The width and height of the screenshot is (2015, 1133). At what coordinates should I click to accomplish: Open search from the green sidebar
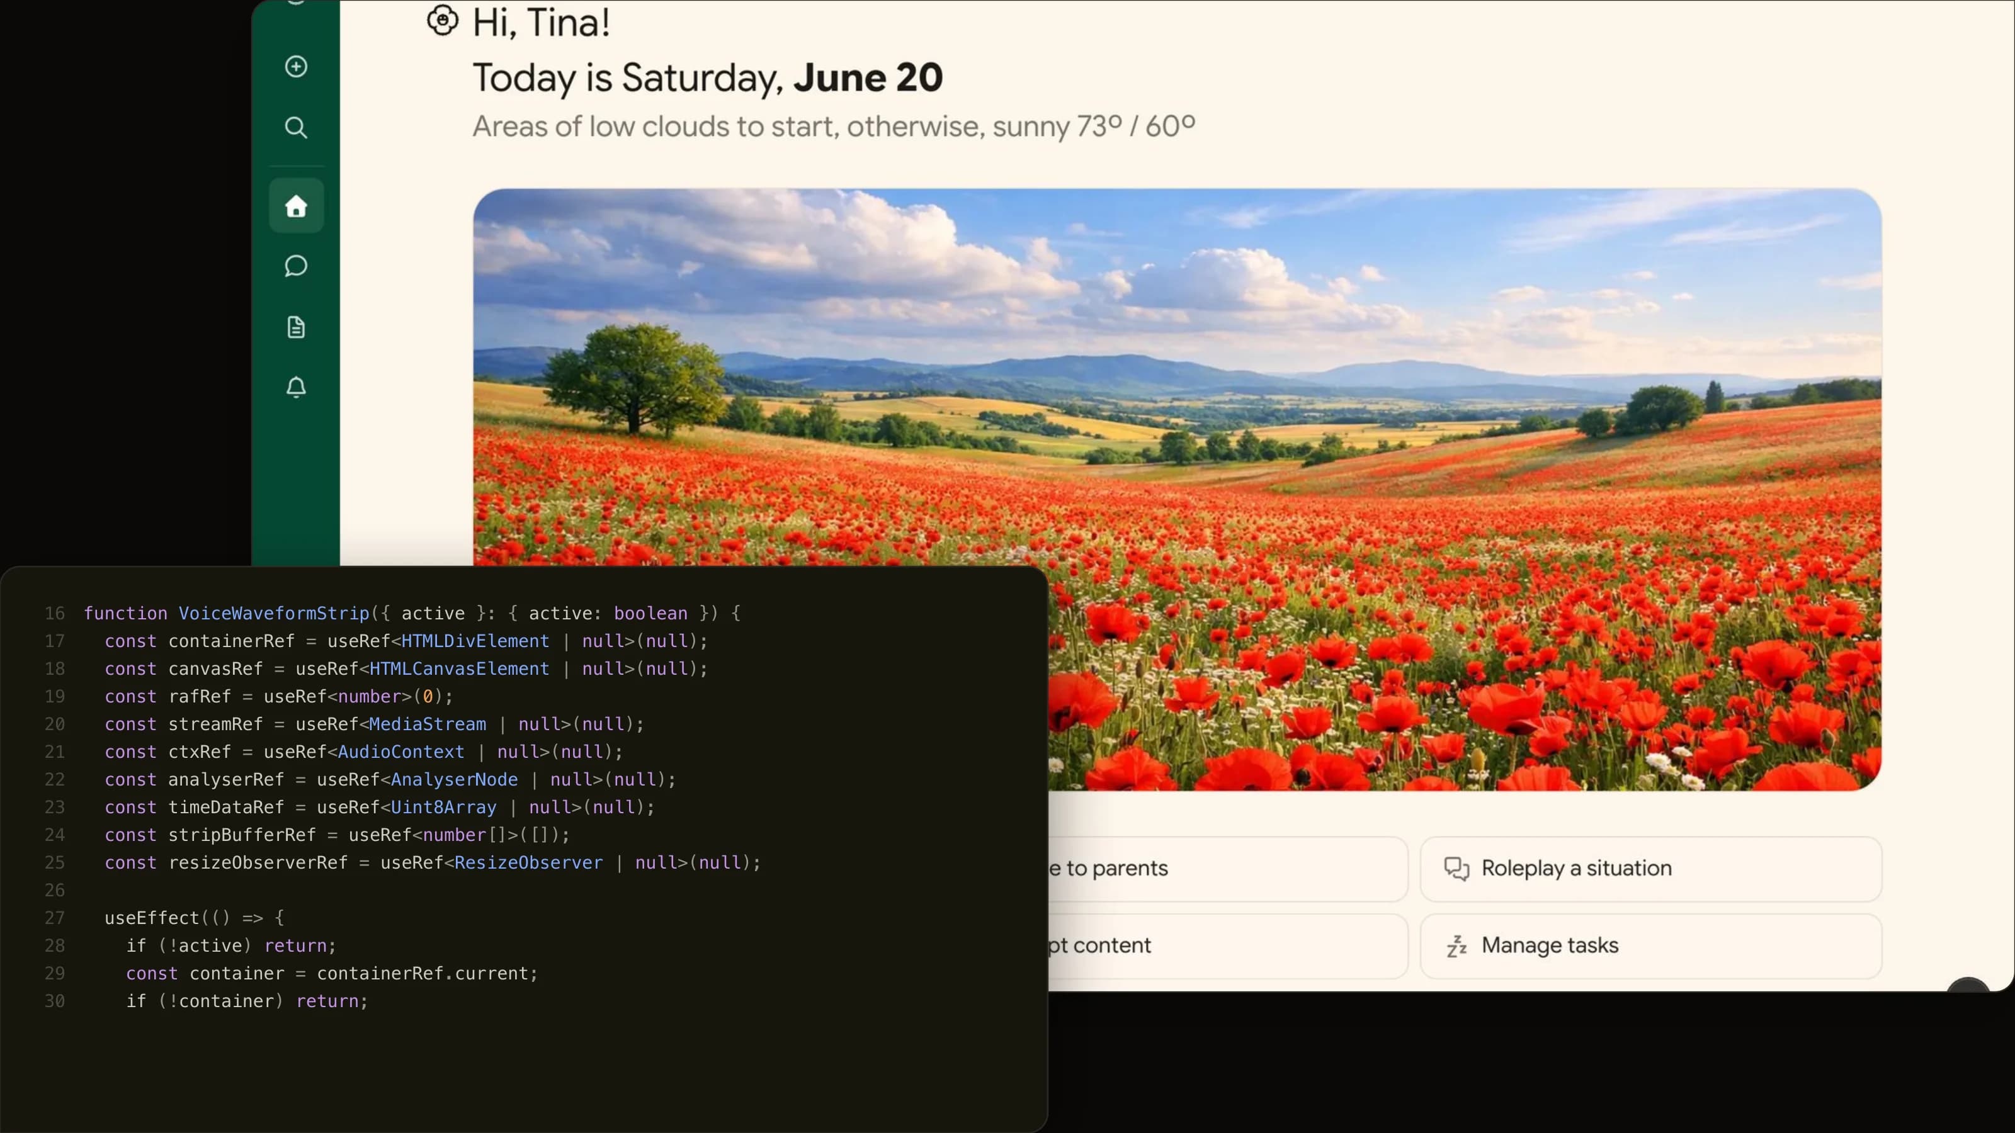(296, 127)
